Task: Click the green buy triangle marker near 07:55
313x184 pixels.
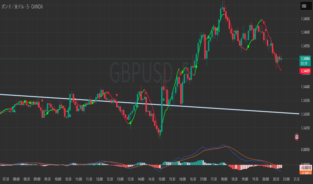Action: (x=14, y=110)
